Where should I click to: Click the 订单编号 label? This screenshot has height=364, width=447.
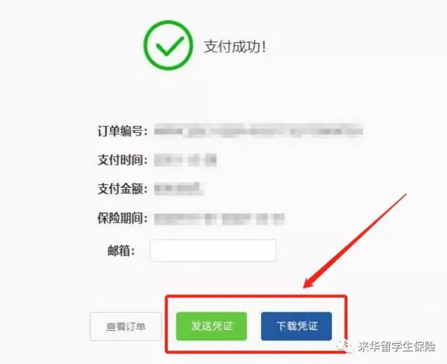click(x=123, y=132)
